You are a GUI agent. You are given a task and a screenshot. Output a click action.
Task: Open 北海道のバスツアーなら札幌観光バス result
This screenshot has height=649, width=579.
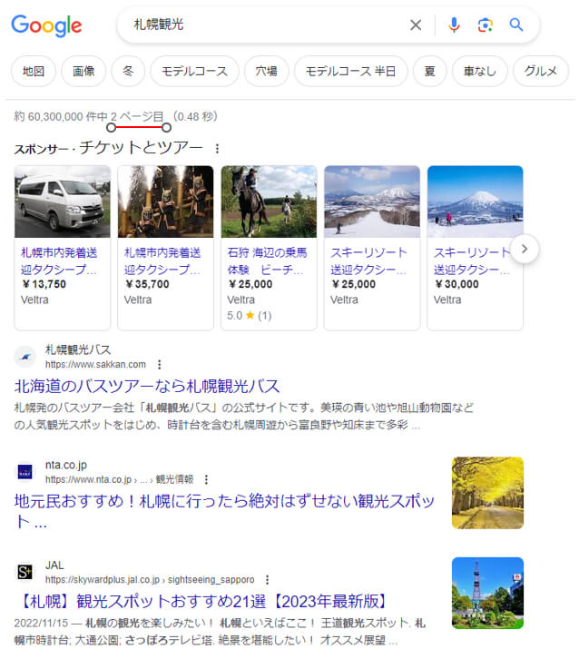click(x=147, y=386)
